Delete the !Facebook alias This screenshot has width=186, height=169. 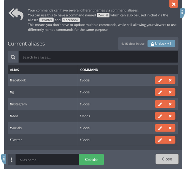pos(170,80)
